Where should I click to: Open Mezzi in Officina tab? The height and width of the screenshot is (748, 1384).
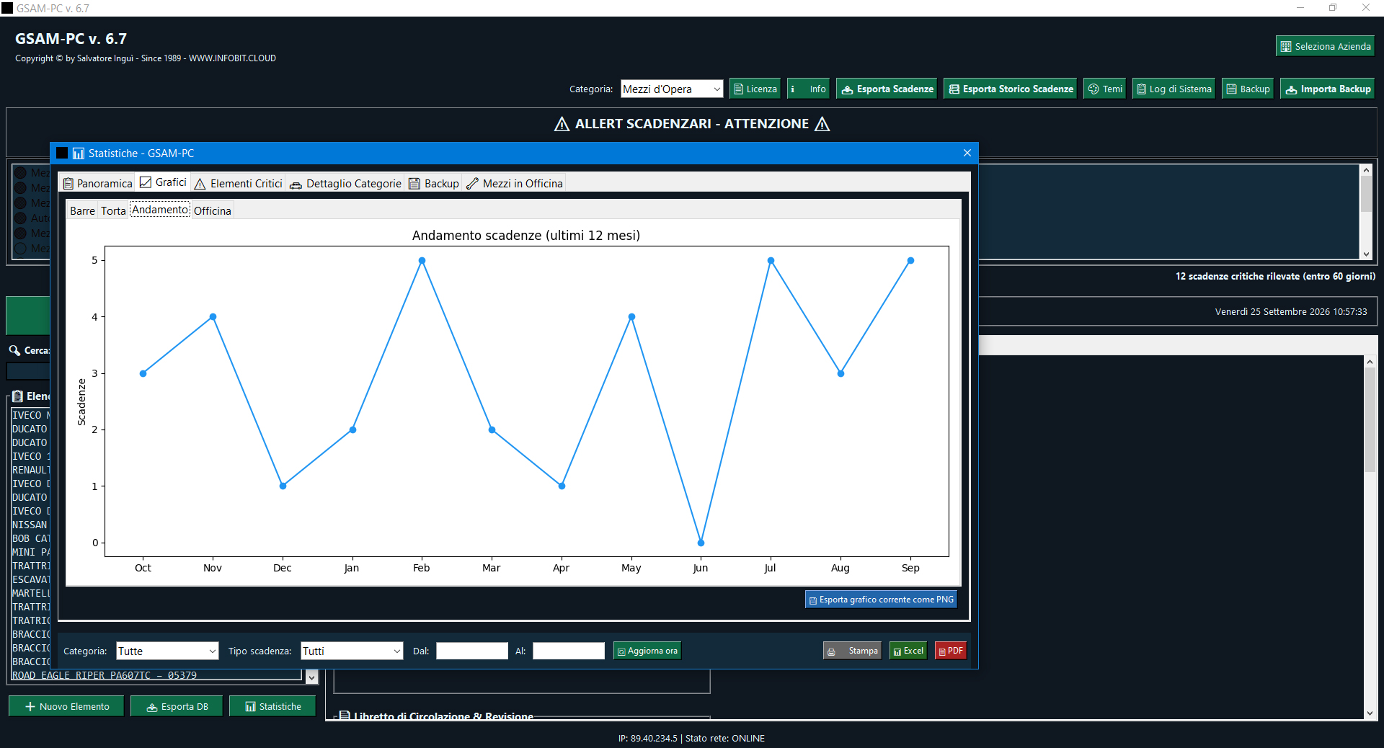(514, 183)
